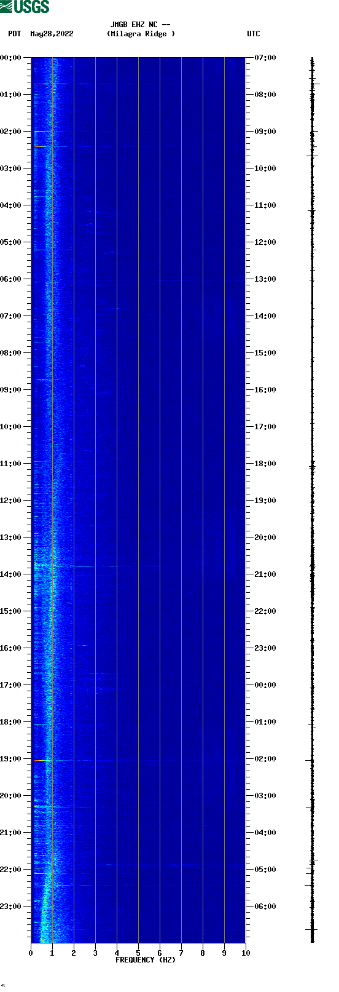Click the 08:00 PDT time label
Viewport: 339px width, 992px height.
[11, 353]
